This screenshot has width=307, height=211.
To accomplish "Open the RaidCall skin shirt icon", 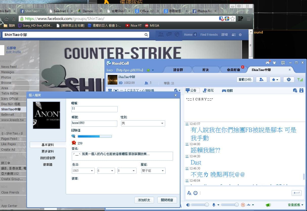I will pos(274,63).
